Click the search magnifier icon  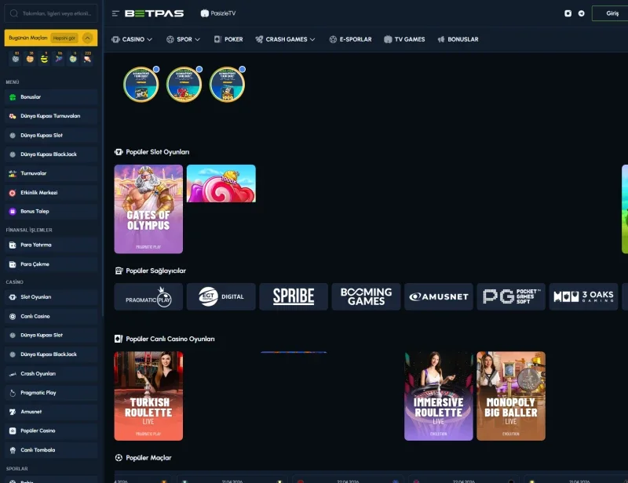click(x=14, y=13)
